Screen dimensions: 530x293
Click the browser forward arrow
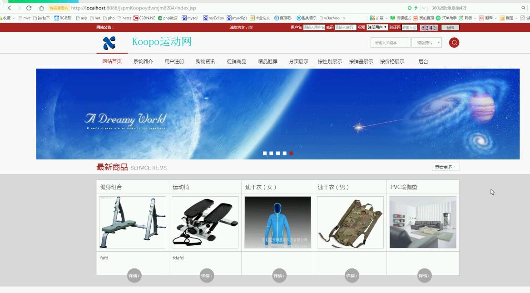(19, 8)
